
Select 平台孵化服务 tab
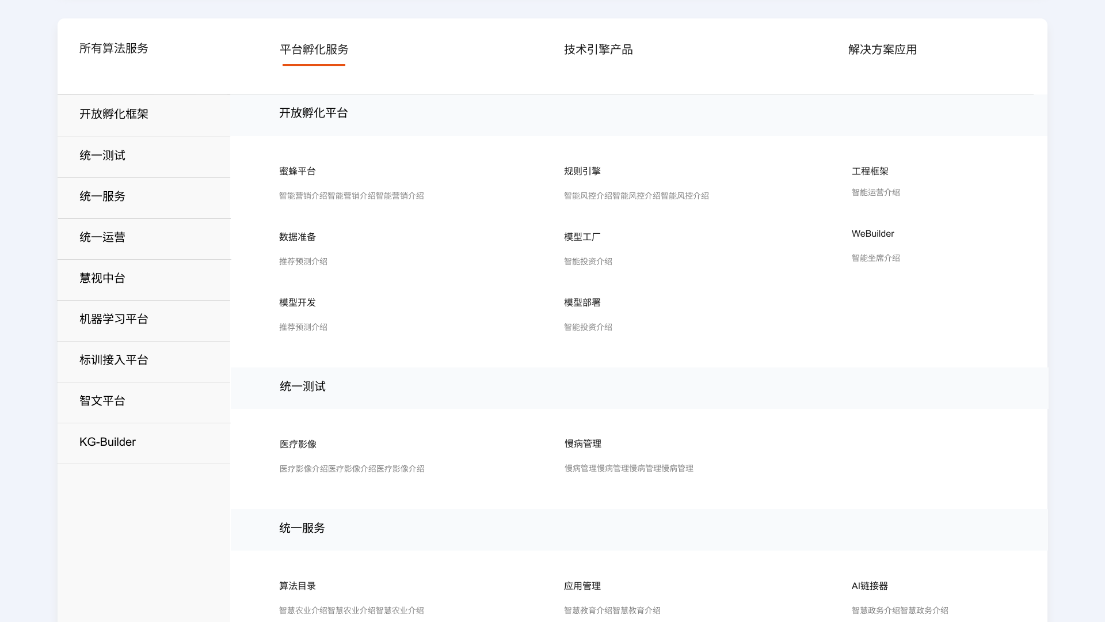coord(314,50)
